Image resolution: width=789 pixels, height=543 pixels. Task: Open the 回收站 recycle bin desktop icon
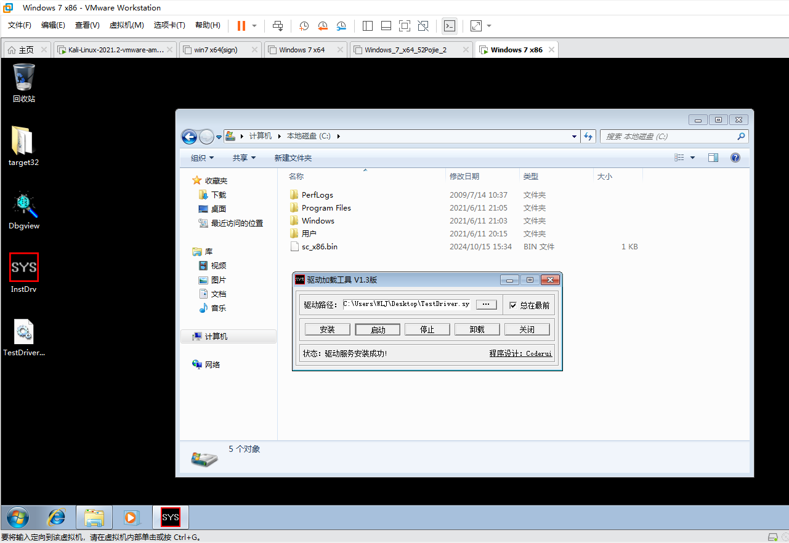click(24, 82)
